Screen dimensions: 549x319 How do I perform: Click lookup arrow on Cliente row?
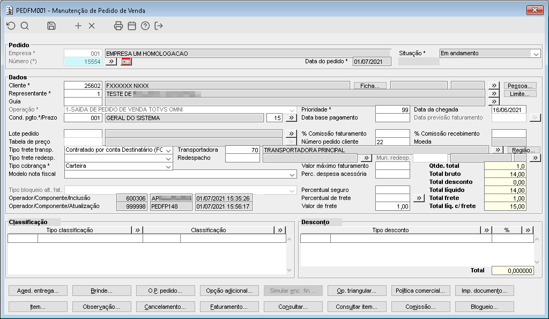point(493,85)
